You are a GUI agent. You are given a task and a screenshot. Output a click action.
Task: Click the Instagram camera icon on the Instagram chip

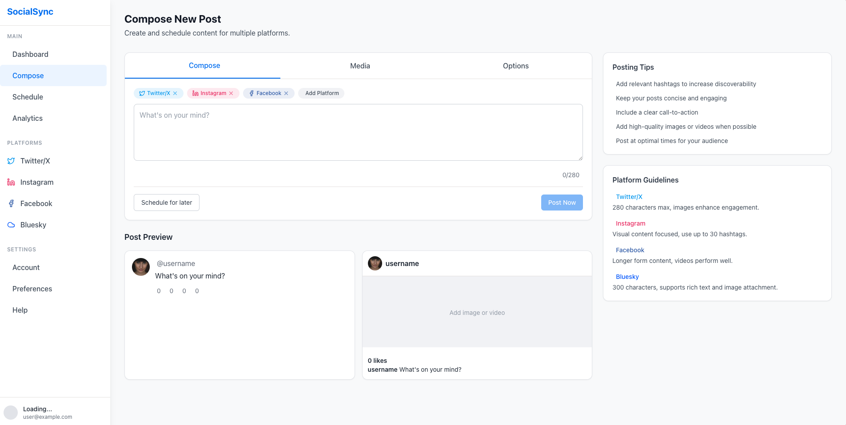[x=196, y=93]
